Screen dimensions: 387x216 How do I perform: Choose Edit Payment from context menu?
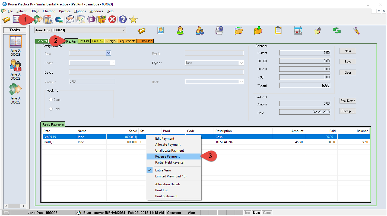(174, 139)
